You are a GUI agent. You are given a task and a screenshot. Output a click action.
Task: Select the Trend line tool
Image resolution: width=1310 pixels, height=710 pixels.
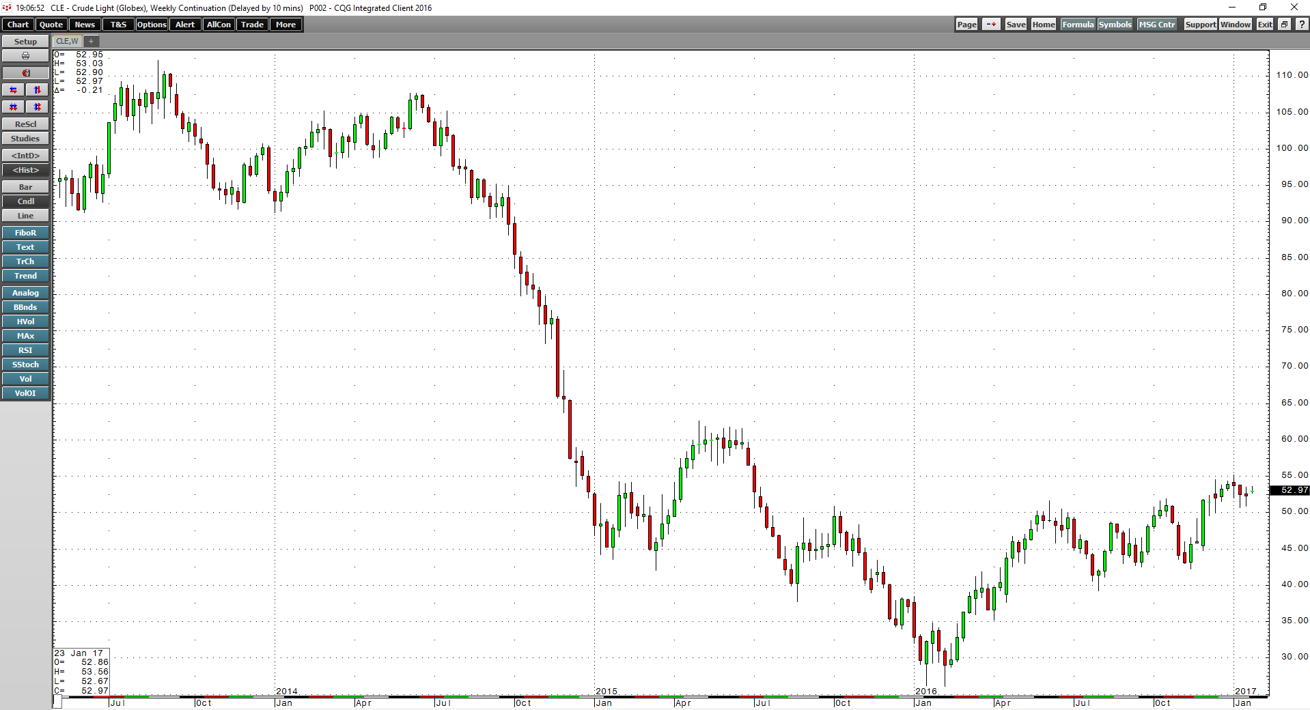coord(25,276)
